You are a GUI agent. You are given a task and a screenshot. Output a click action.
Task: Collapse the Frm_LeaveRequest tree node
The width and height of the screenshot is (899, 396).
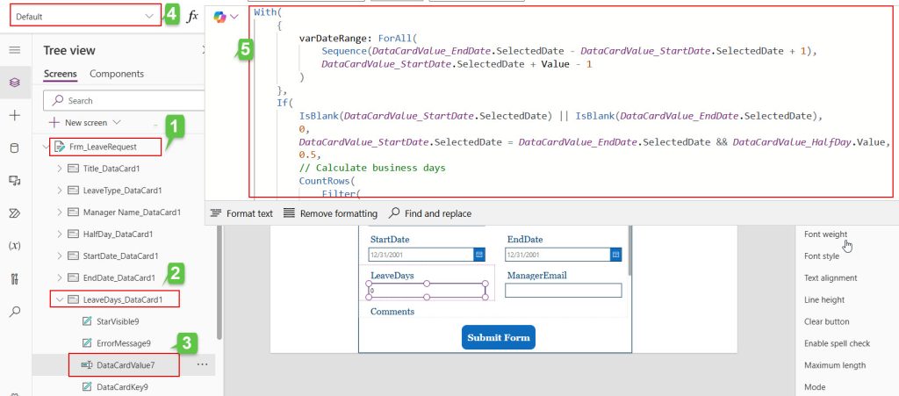tap(47, 147)
